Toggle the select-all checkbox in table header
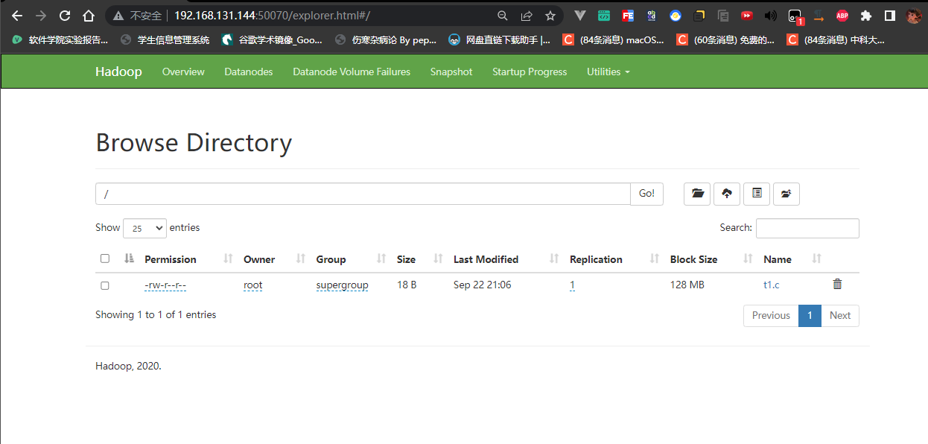 click(105, 259)
